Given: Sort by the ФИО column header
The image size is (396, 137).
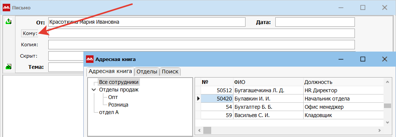Looking at the screenshot, I should 268,82.
